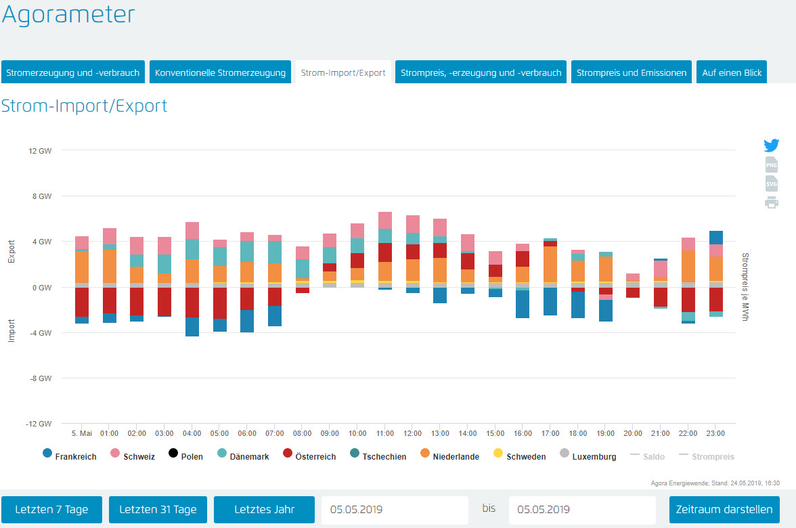Download chart as PNG icon
Viewport: 796px width, 528px height.
tap(771, 164)
